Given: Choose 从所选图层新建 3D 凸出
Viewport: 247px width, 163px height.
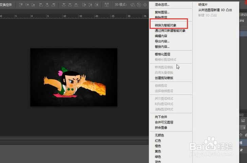Looking at the screenshot, I should [215, 10].
